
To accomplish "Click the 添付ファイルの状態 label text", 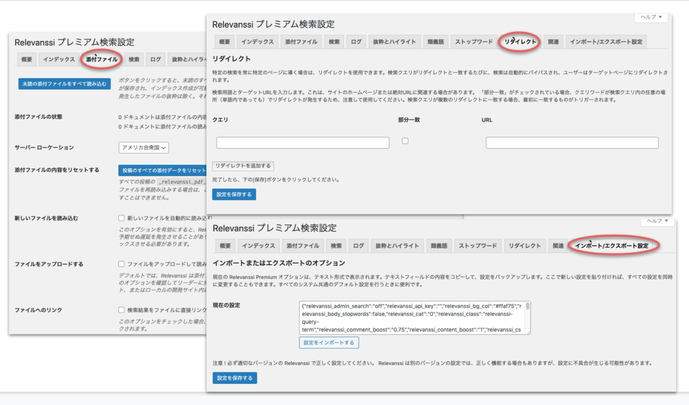I will pyautogui.click(x=38, y=117).
